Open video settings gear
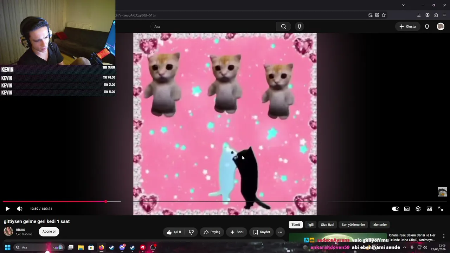This screenshot has width=450, height=253. point(418,209)
